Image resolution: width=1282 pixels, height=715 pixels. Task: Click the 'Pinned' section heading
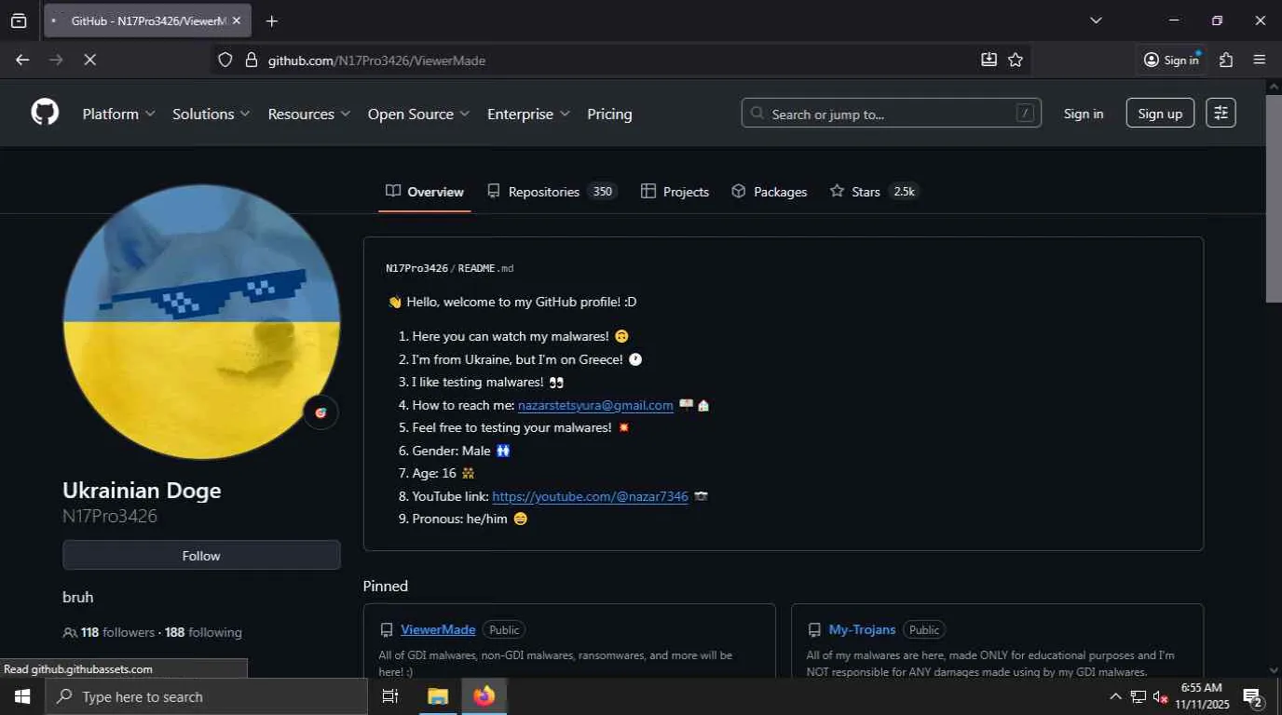(386, 586)
